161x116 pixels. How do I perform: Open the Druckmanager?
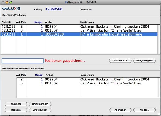coord(40,104)
